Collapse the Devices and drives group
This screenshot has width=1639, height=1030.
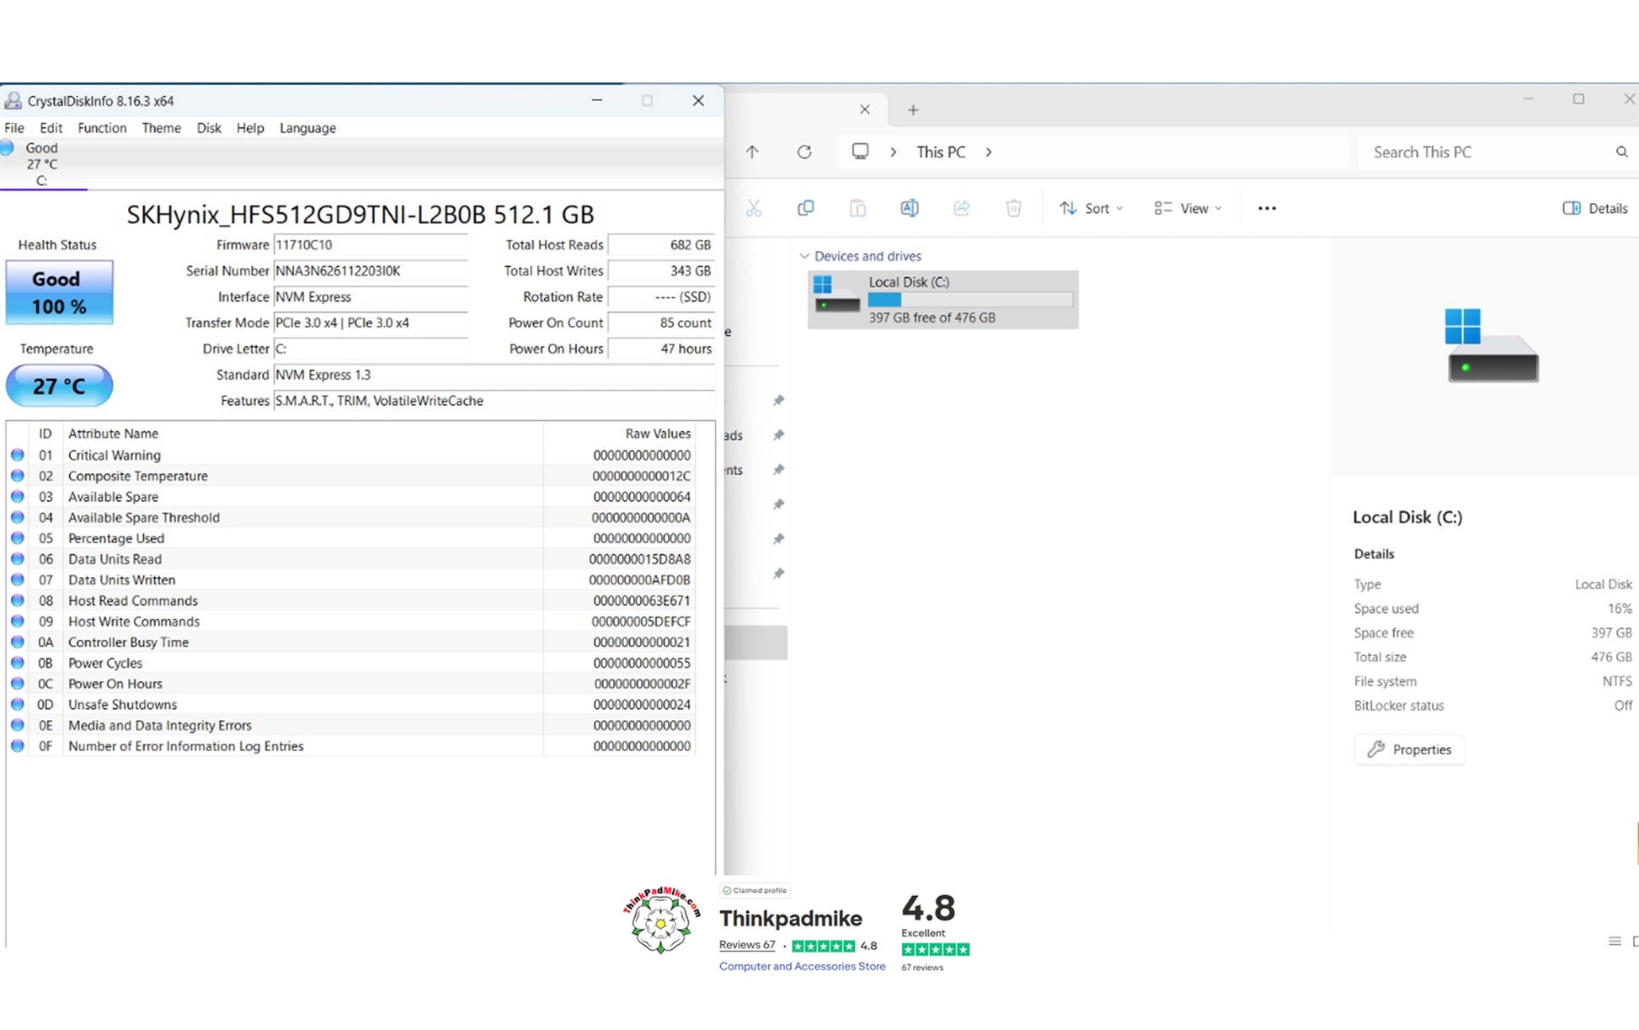pos(804,256)
